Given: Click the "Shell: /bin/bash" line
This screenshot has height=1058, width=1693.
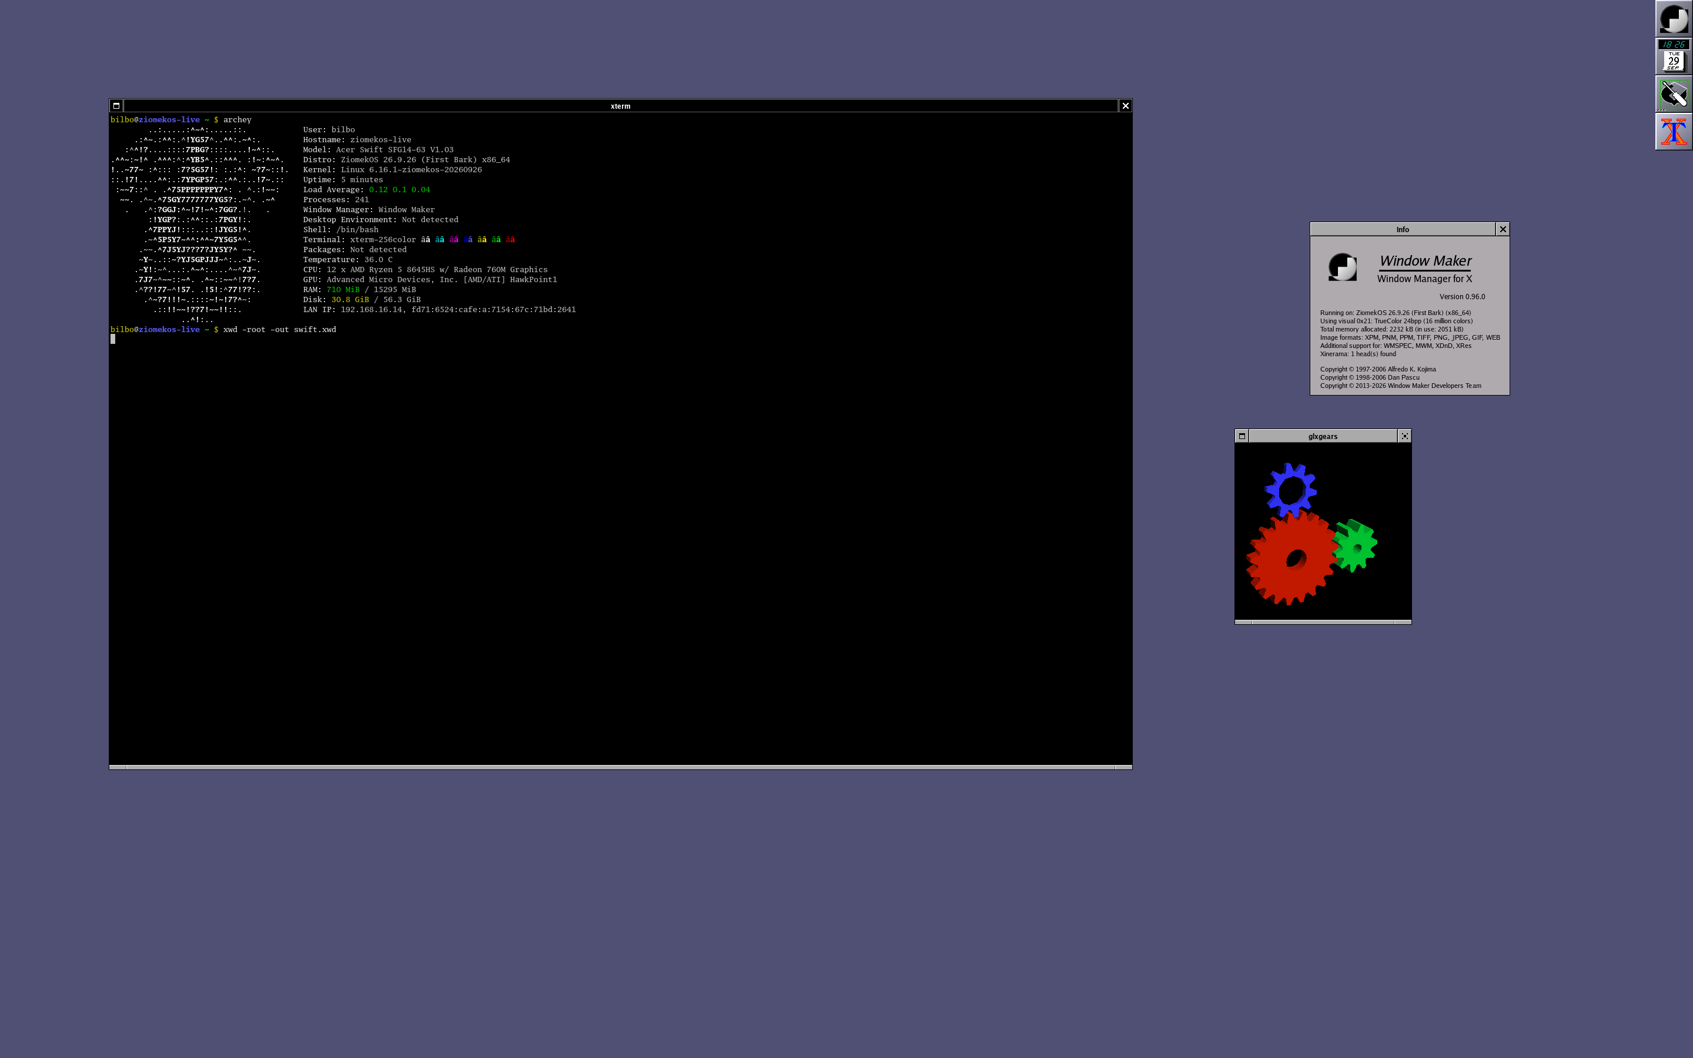Looking at the screenshot, I should point(341,229).
